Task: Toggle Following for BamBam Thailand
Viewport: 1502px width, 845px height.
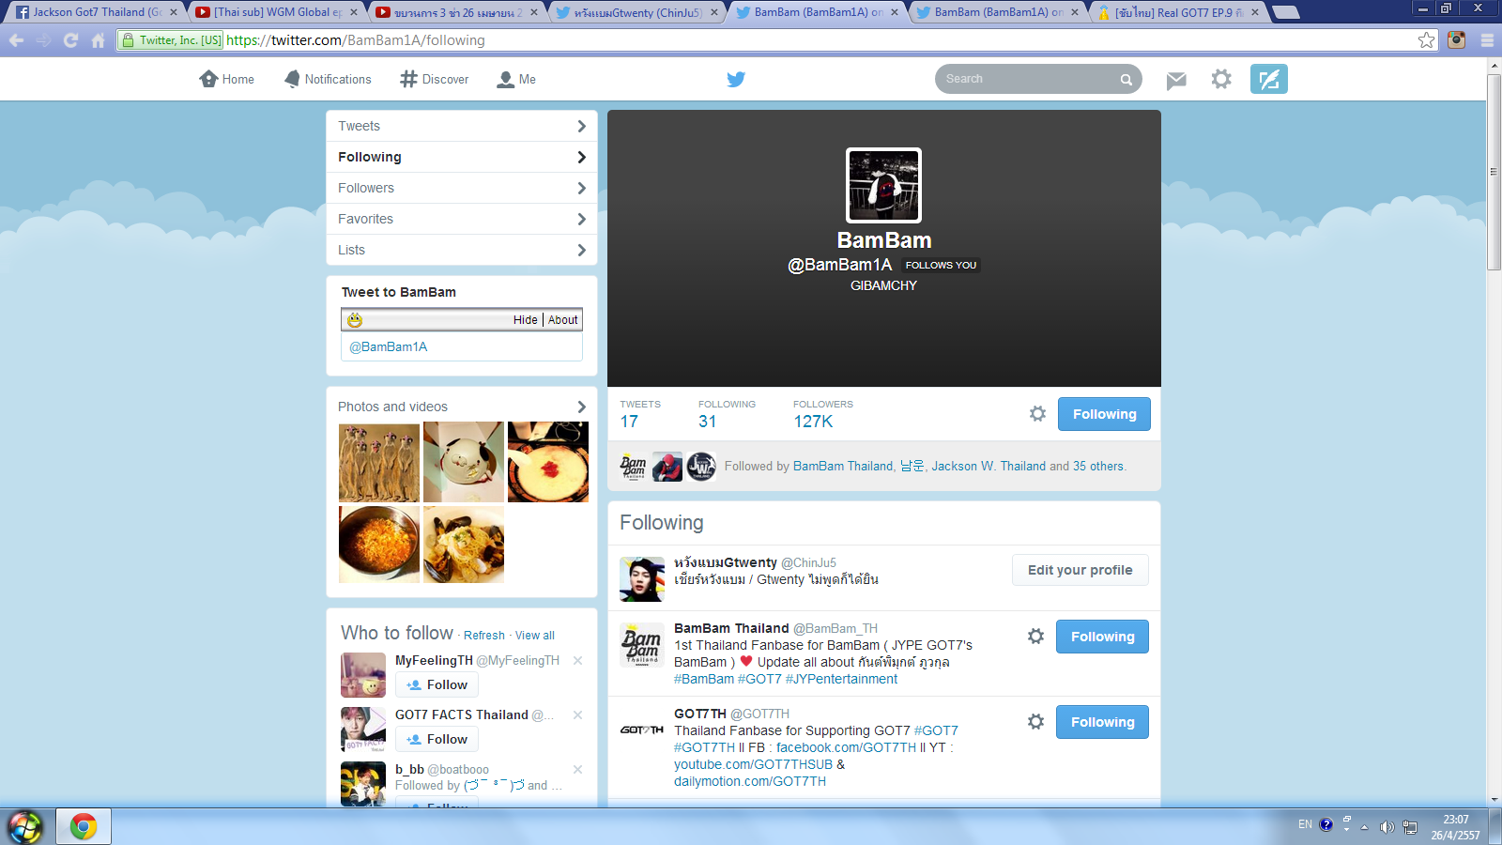Action: [1102, 637]
